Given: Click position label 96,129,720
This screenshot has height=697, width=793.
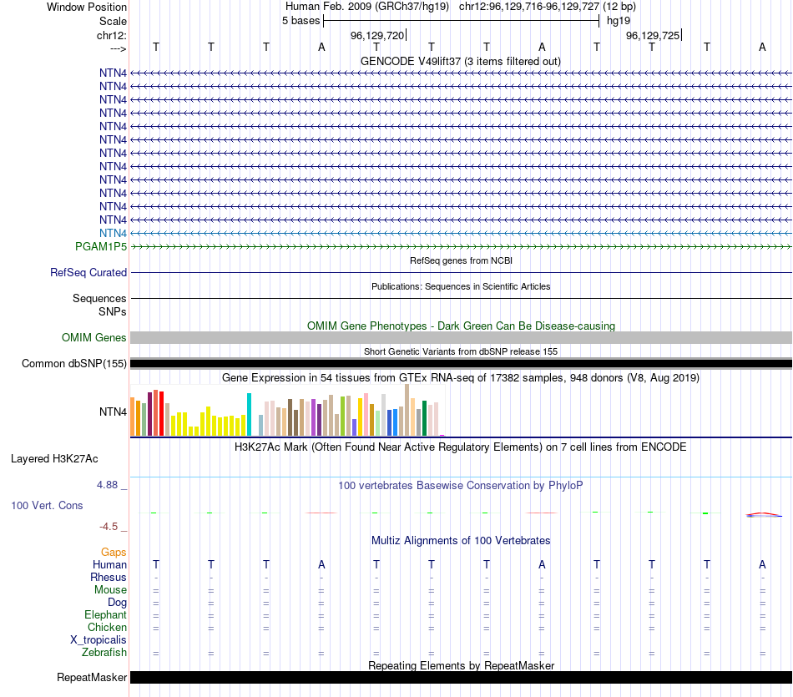Looking at the screenshot, I should pyautogui.click(x=377, y=35).
